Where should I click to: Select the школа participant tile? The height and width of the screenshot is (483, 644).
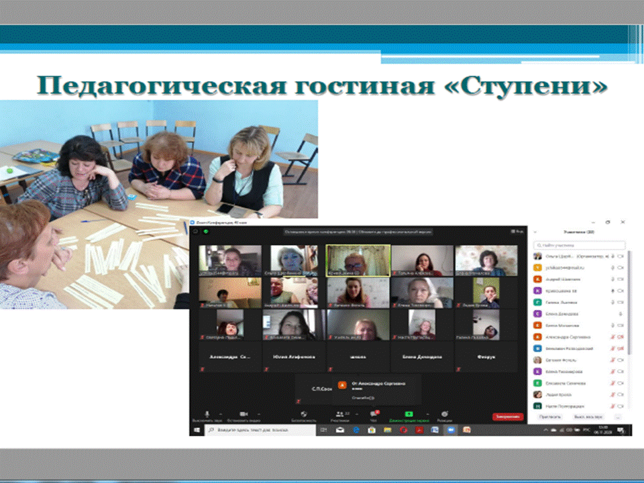point(358,357)
